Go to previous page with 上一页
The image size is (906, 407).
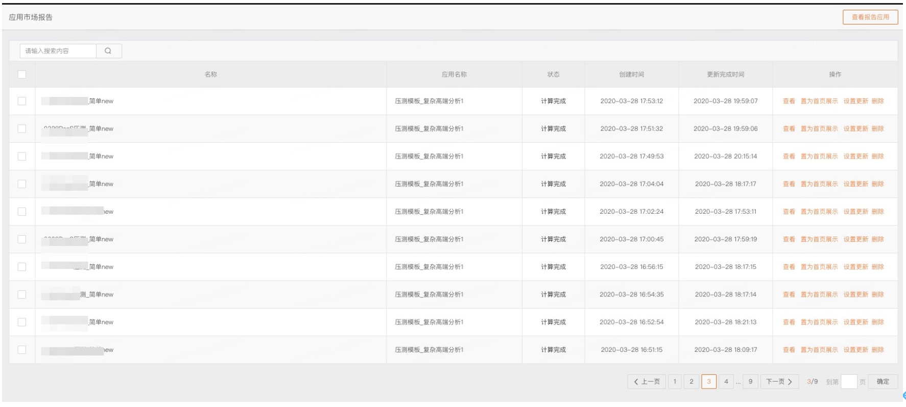tap(647, 381)
